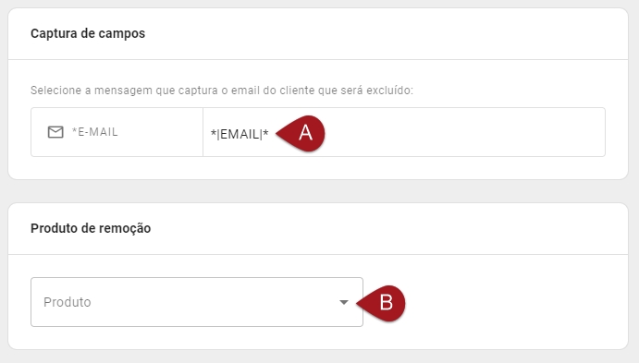The height and width of the screenshot is (363, 639).
Task: Click the Produto dropdown arrow icon
Action: pyautogui.click(x=344, y=302)
